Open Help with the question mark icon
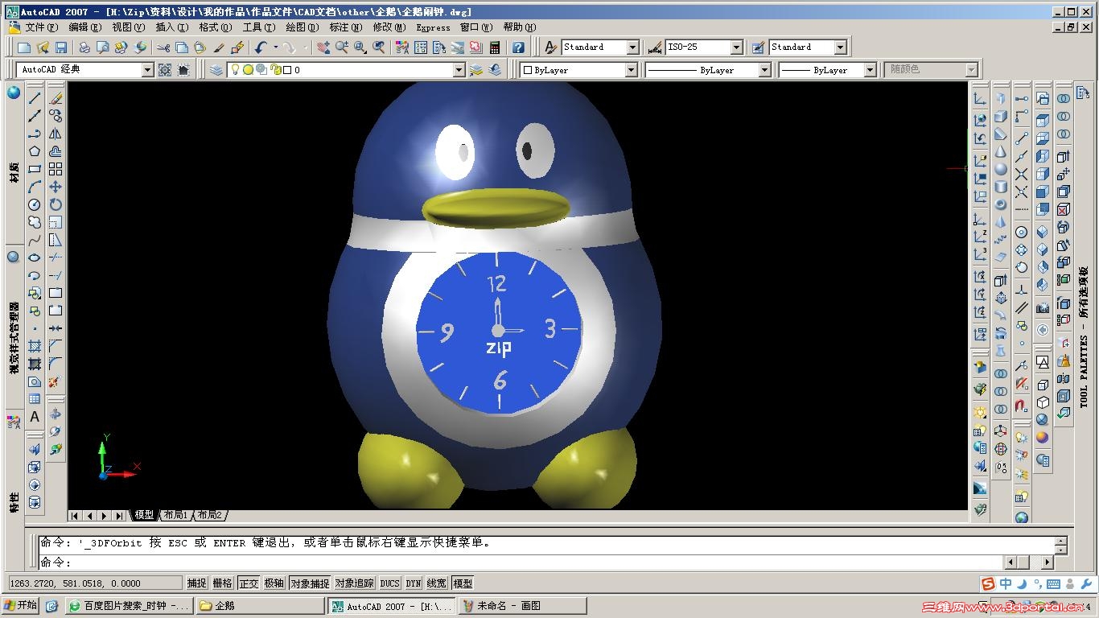Image resolution: width=1099 pixels, height=618 pixels. [519, 47]
